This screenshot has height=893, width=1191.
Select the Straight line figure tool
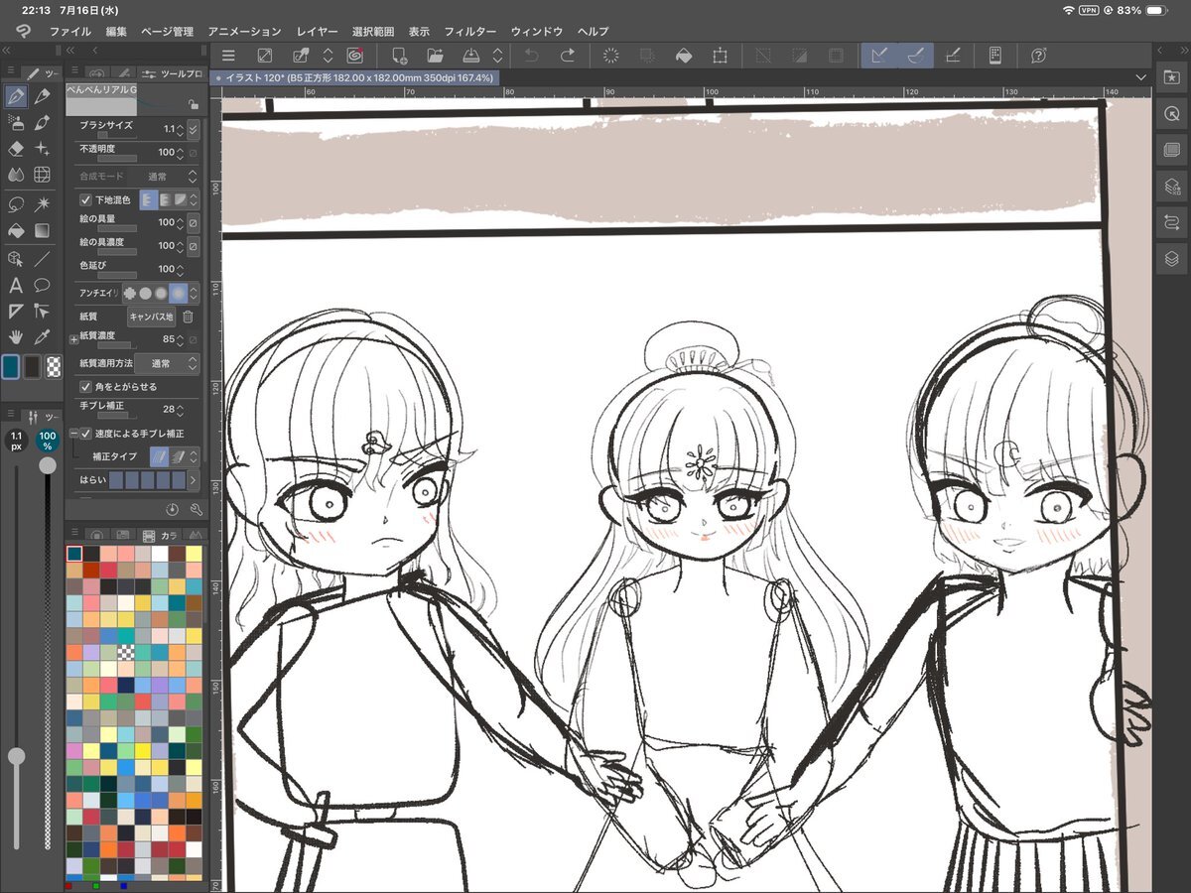42,258
